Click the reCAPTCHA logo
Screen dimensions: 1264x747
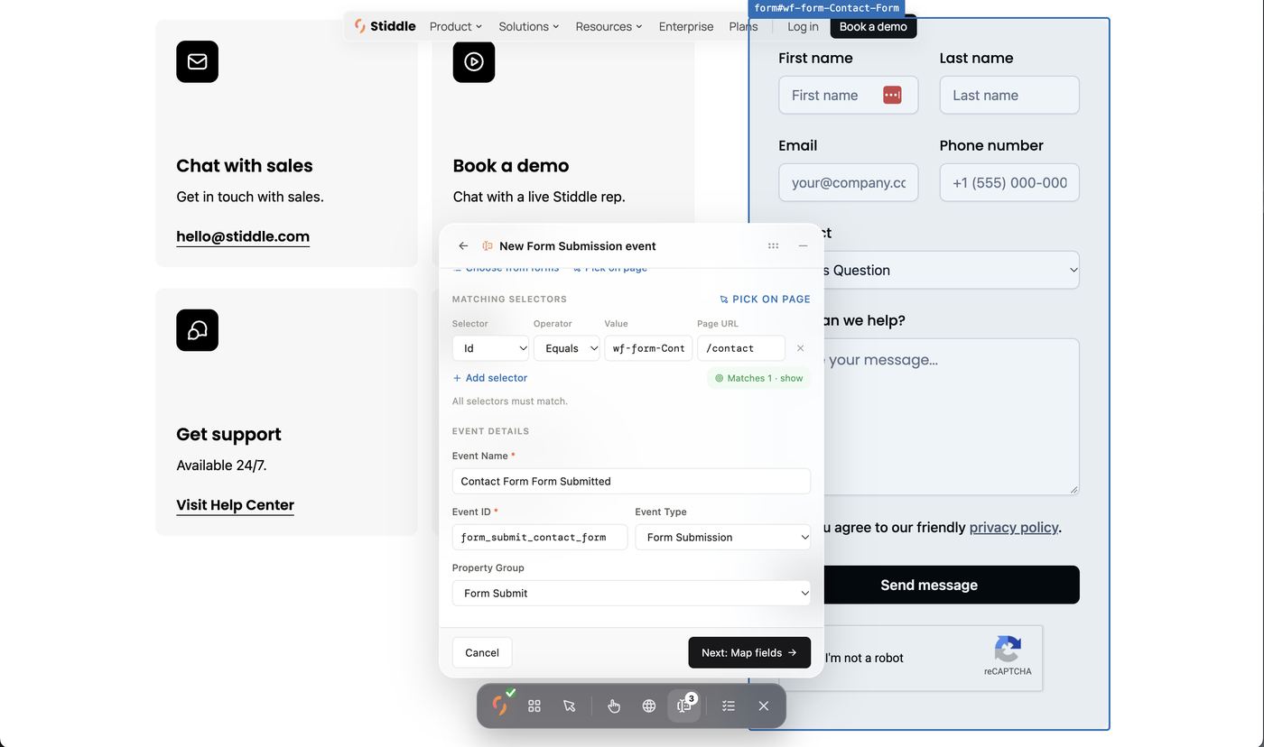(1008, 649)
